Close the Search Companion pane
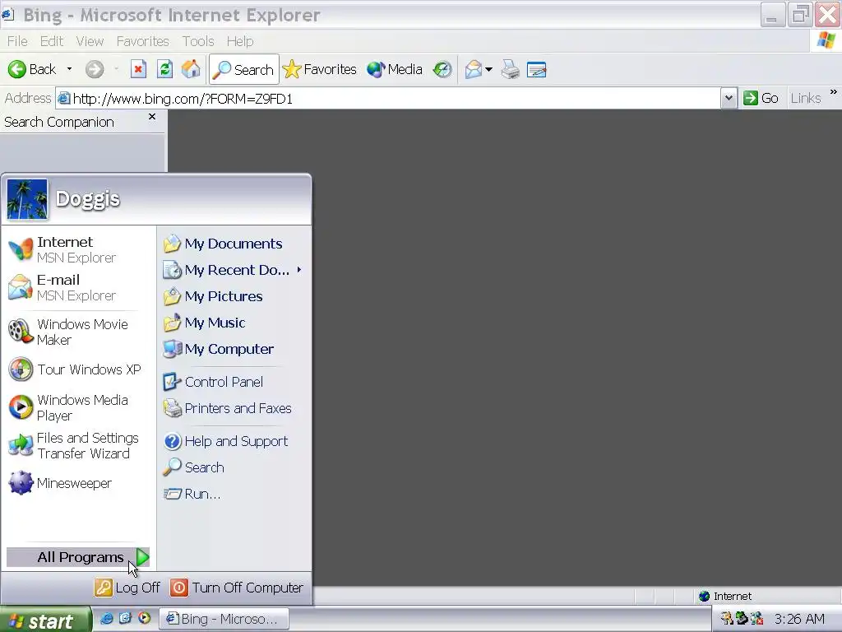Image resolution: width=842 pixels, height=632 pixels. (152, 117)
